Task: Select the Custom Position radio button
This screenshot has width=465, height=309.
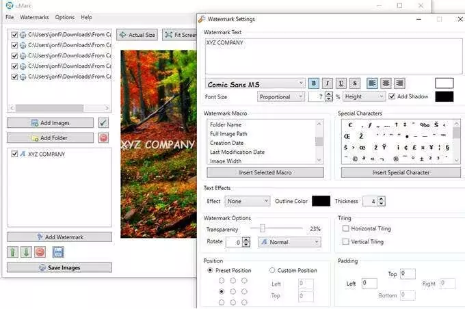Action: click(x=273, y=271)
